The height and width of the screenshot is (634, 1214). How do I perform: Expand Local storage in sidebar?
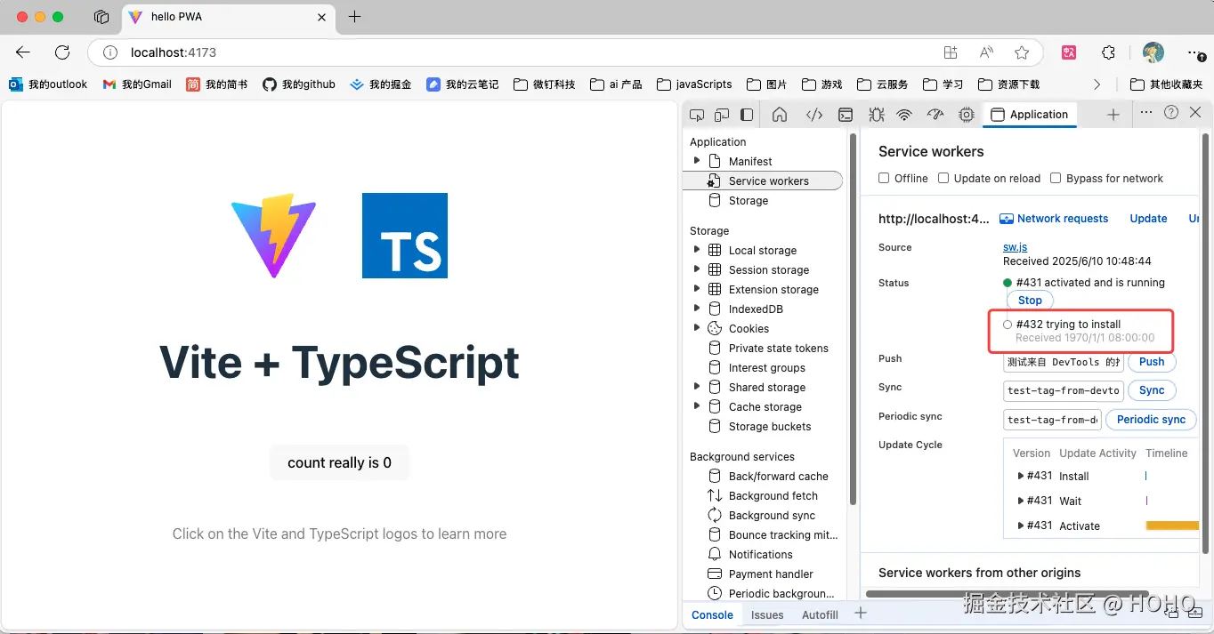[697, 250]
